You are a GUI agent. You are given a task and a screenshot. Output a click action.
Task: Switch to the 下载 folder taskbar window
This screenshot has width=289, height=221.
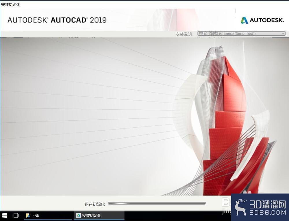tap(48, 216)
